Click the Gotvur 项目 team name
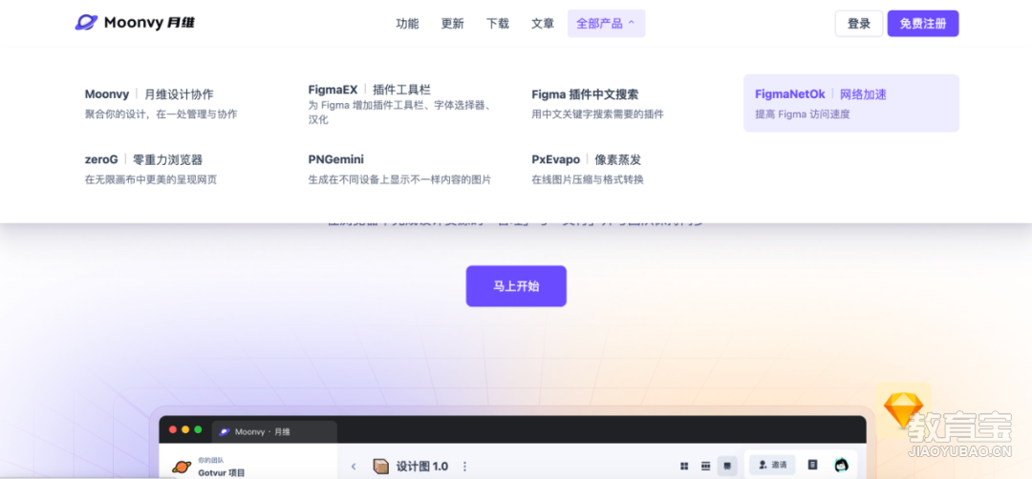Image resolution: width=1032 pixels, height=479 pixels. 221,472
